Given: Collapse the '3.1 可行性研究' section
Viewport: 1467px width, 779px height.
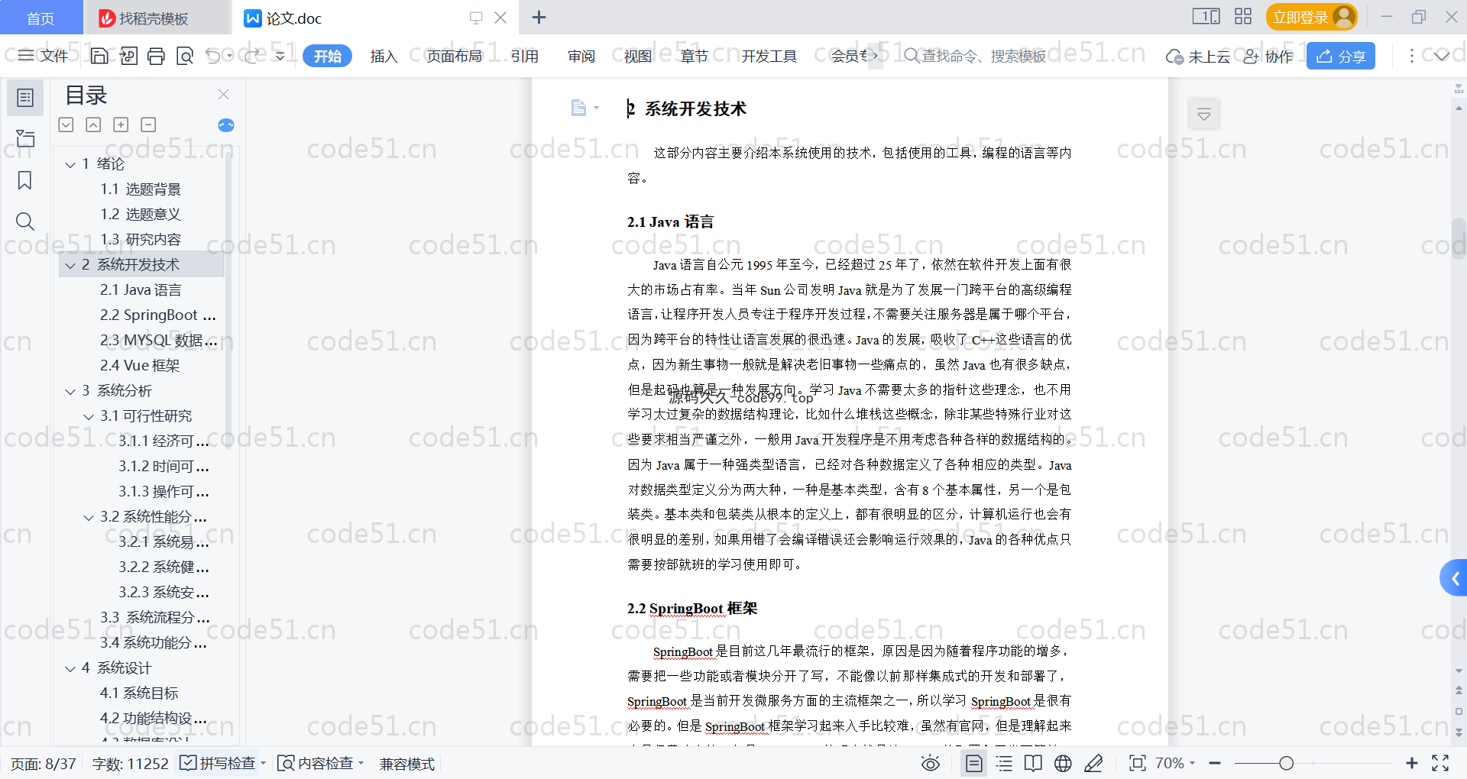Looking at the screenshot, I should click(89, 416).
